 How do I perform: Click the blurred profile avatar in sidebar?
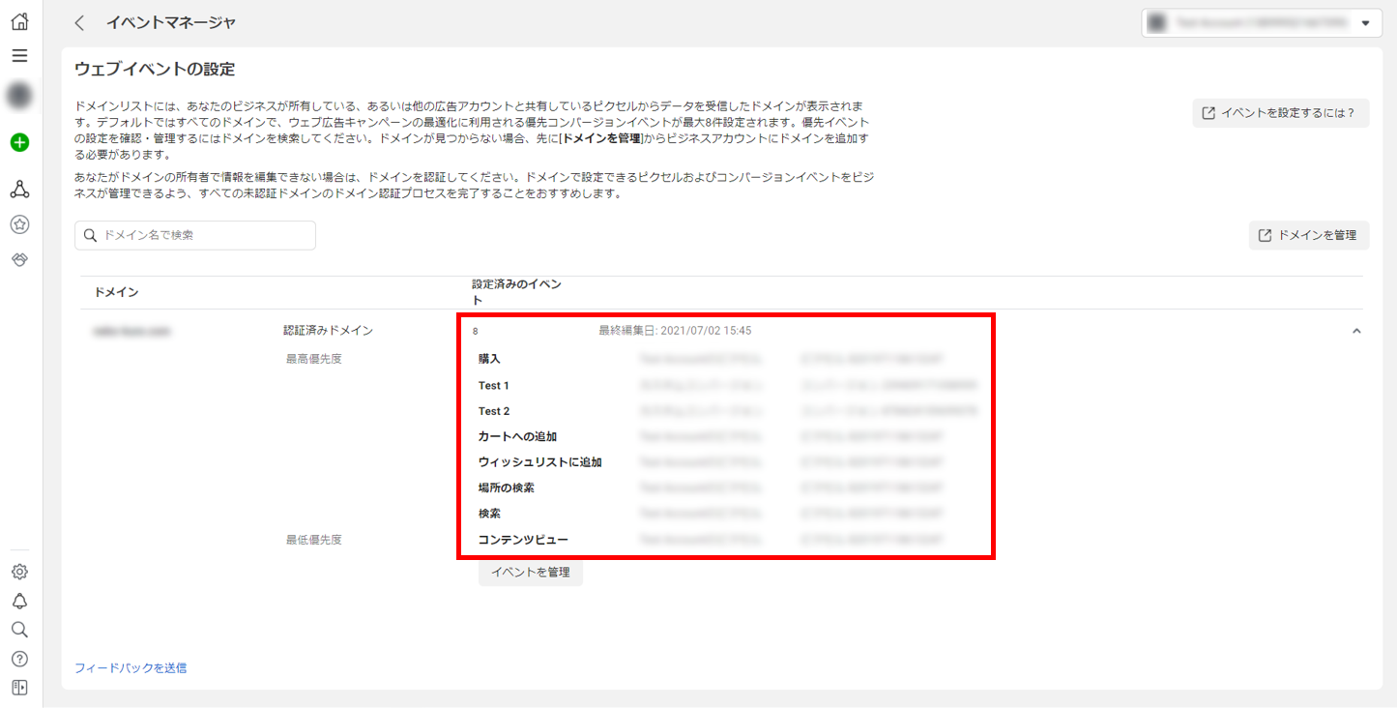tap(19, 96)
